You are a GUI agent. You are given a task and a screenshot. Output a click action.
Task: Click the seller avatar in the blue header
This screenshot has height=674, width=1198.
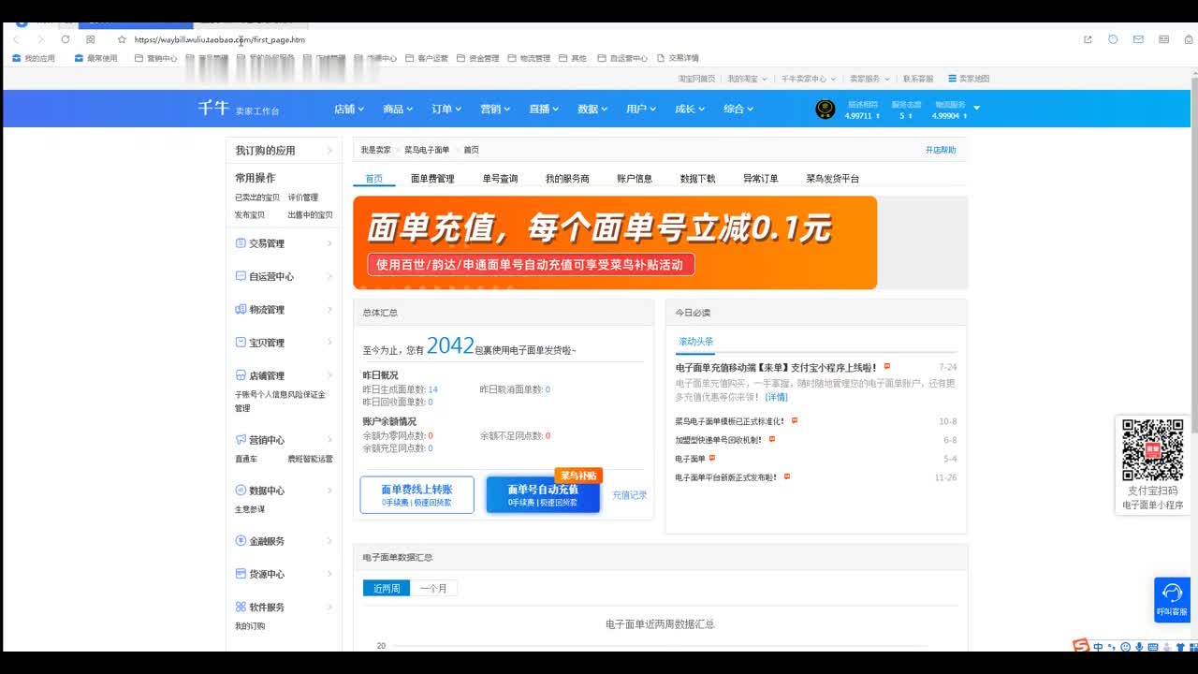[x=825, y=110]
